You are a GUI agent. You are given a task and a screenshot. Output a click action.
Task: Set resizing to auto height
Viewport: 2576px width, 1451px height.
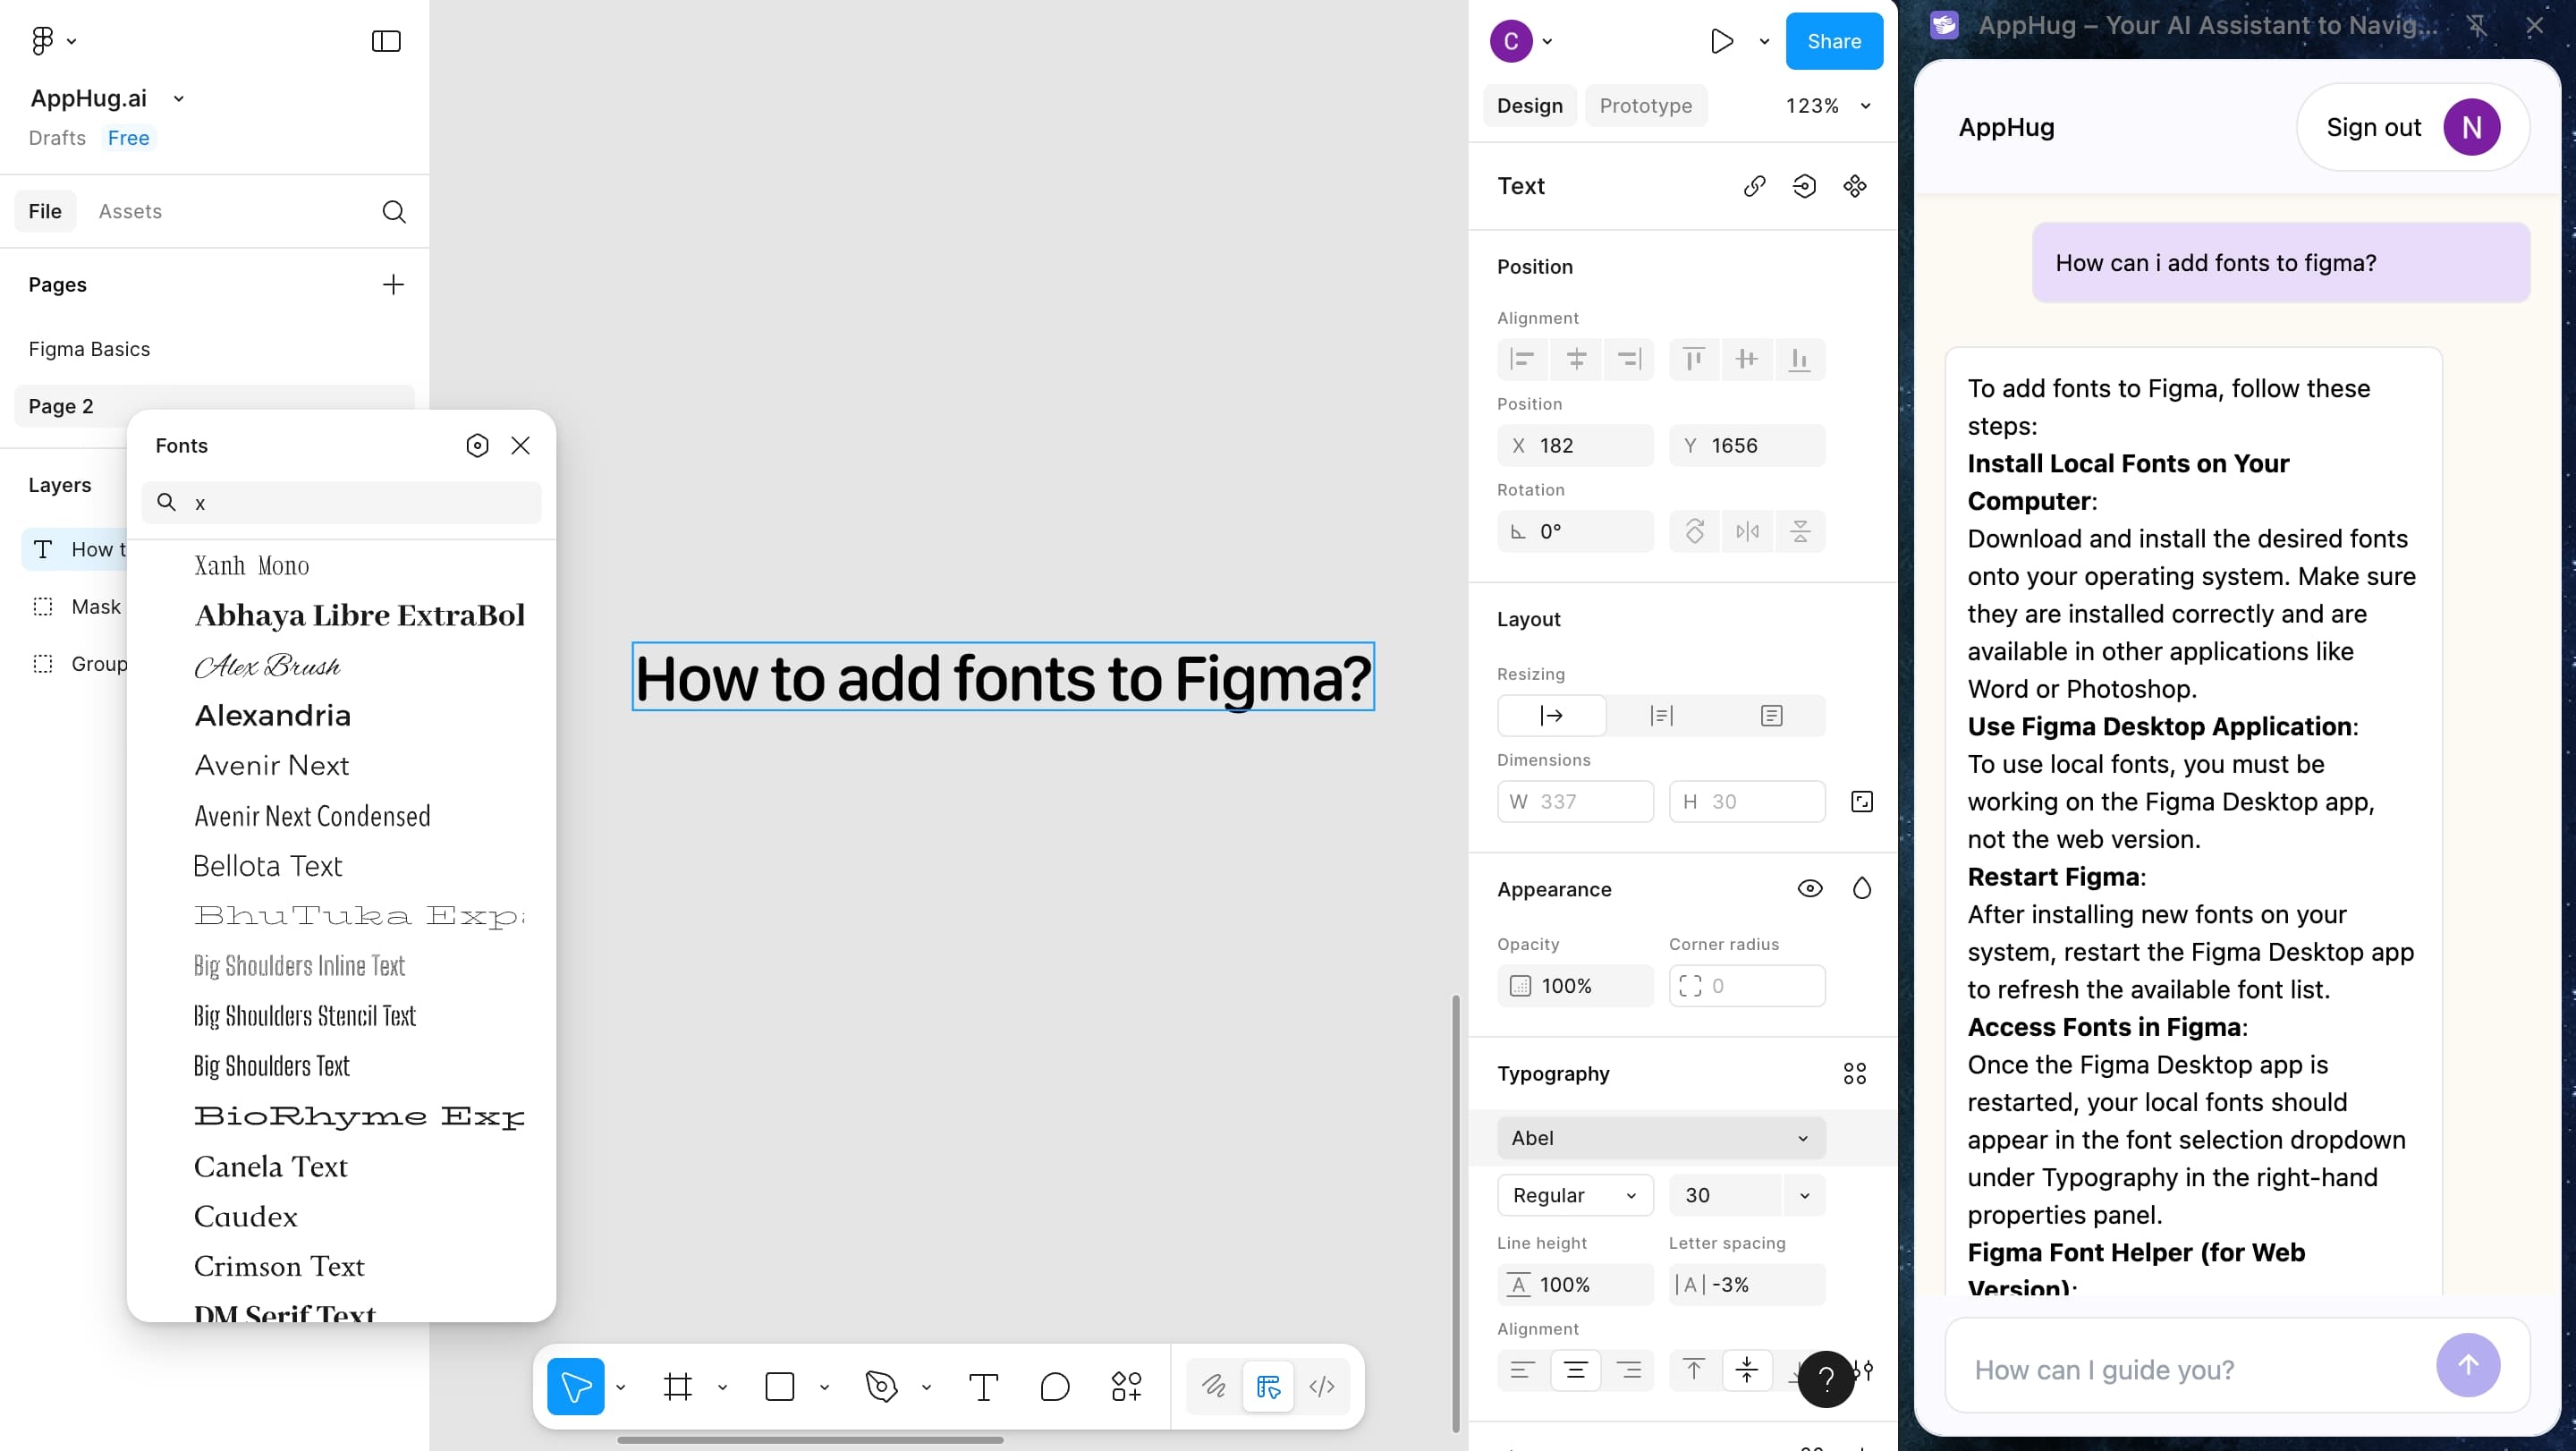click(1662, 715)
